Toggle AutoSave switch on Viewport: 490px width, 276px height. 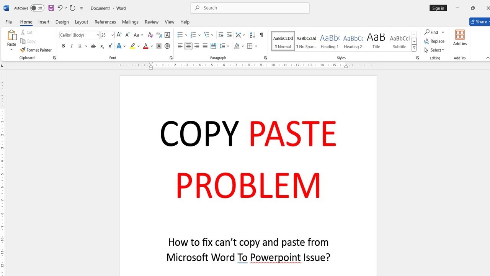click(37, 8)
